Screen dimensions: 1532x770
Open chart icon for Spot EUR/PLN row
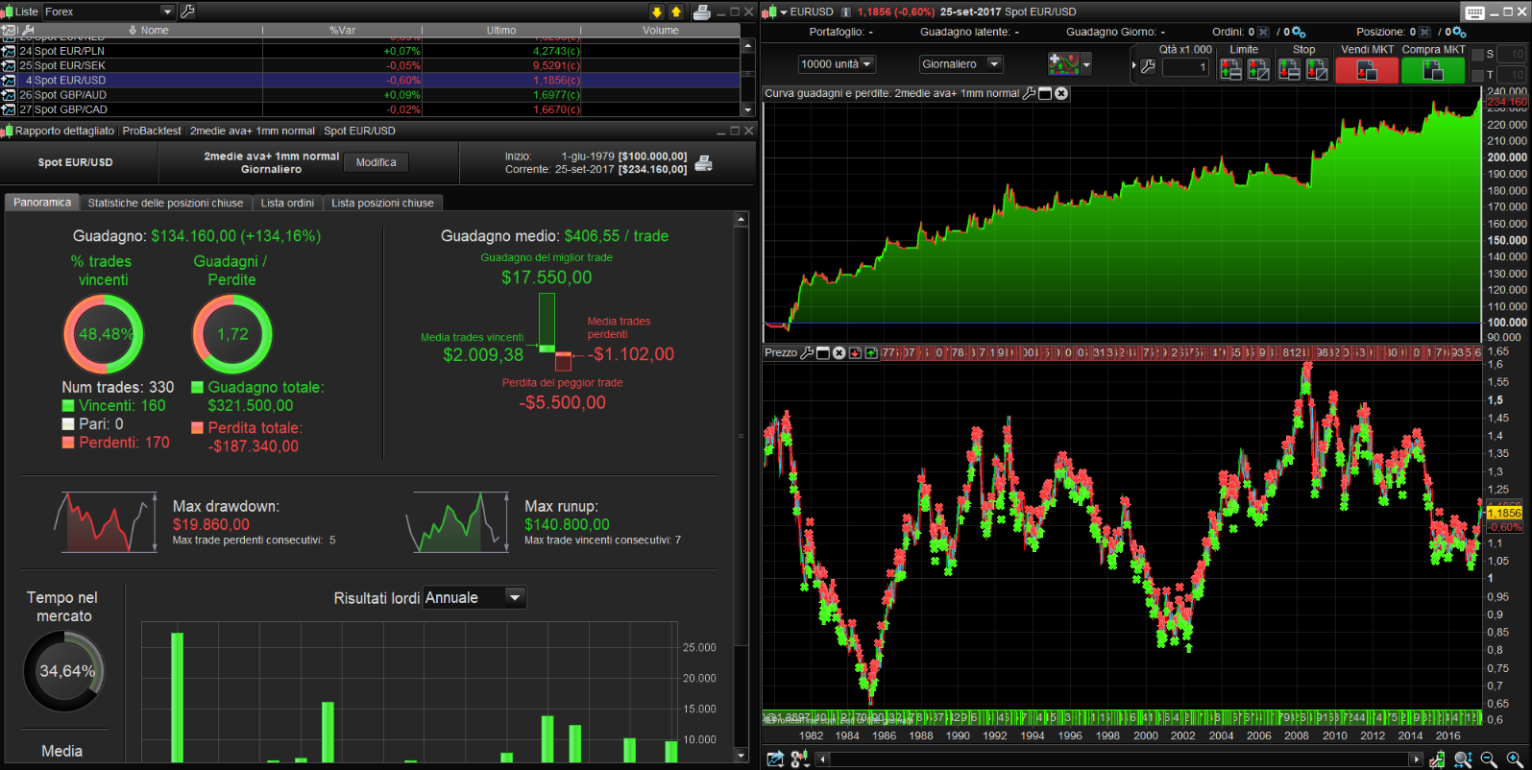click(x=9, y=51)
